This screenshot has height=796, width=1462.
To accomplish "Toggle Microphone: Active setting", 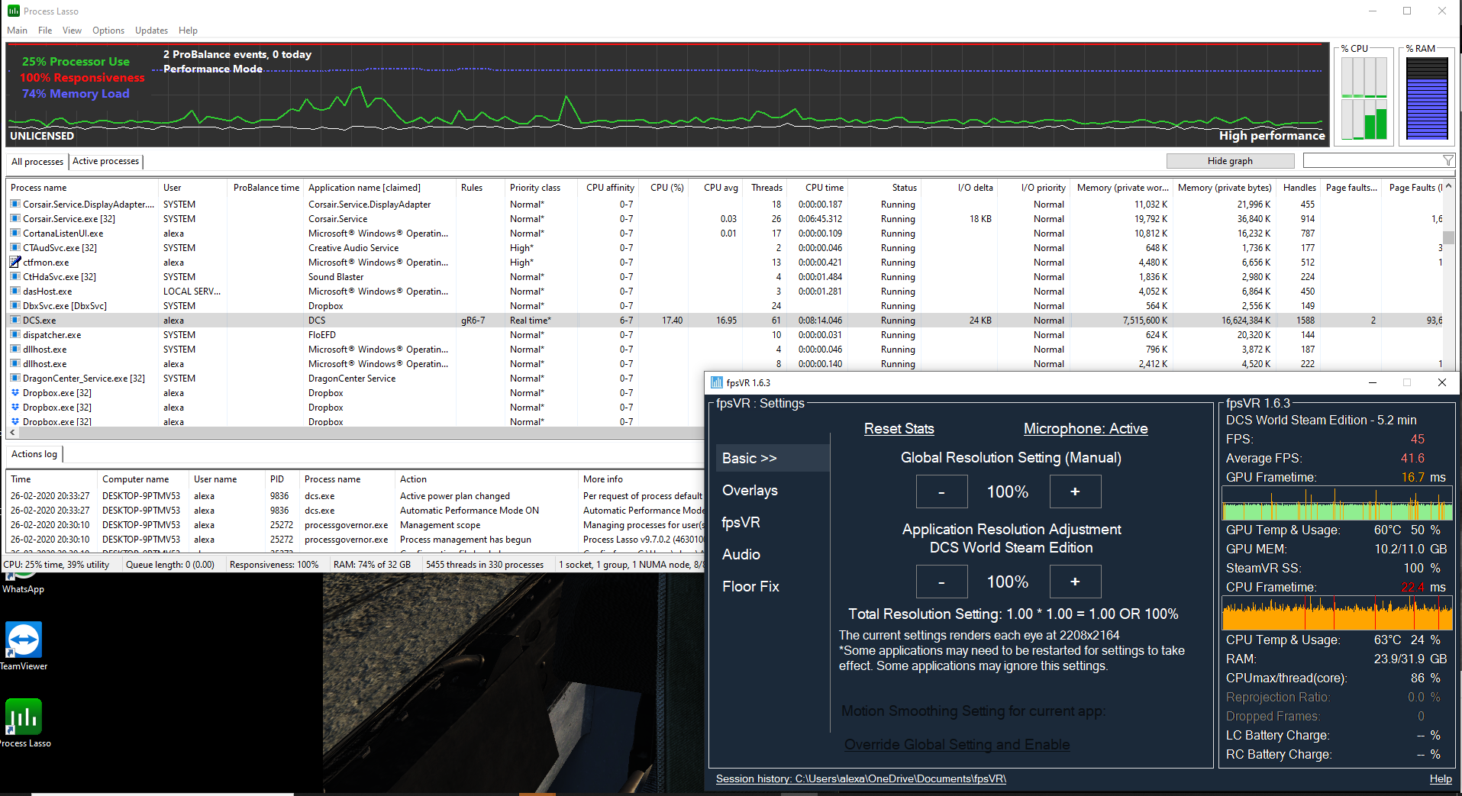I will click(x=1085, y=429).
